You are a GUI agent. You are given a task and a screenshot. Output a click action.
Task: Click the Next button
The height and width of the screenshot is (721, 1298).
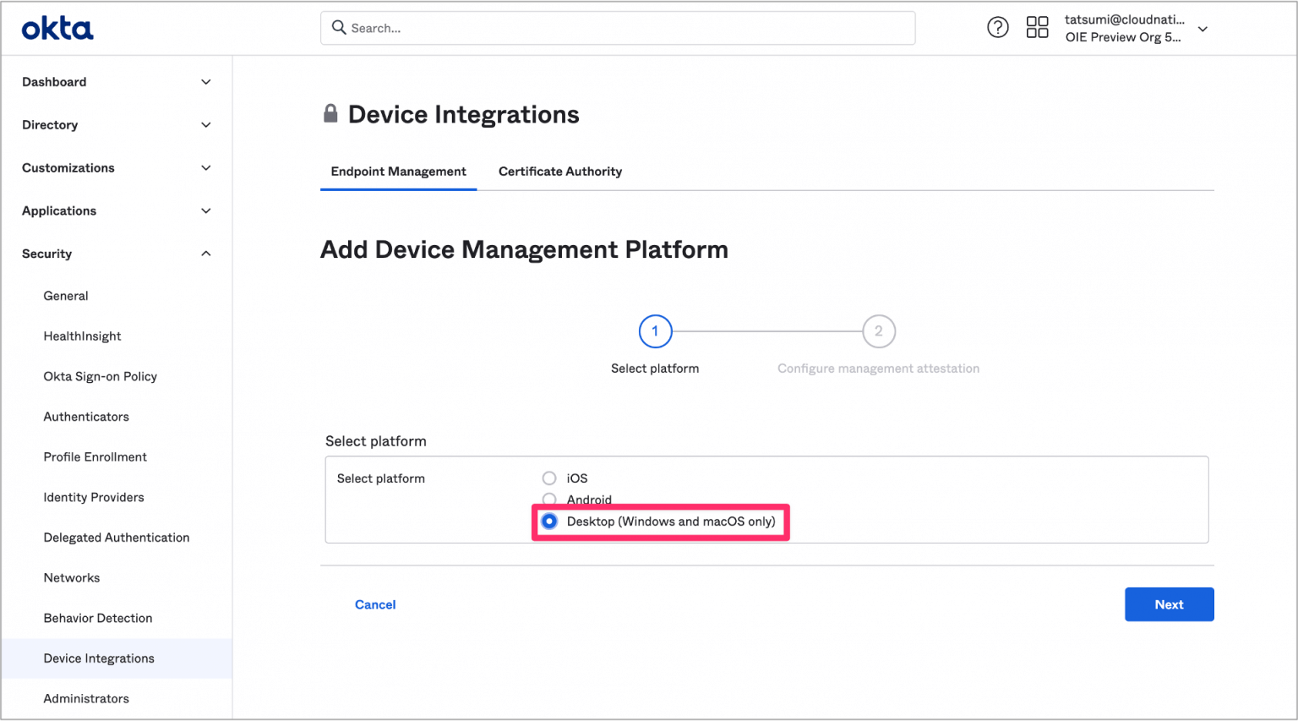coord(1169,604)
